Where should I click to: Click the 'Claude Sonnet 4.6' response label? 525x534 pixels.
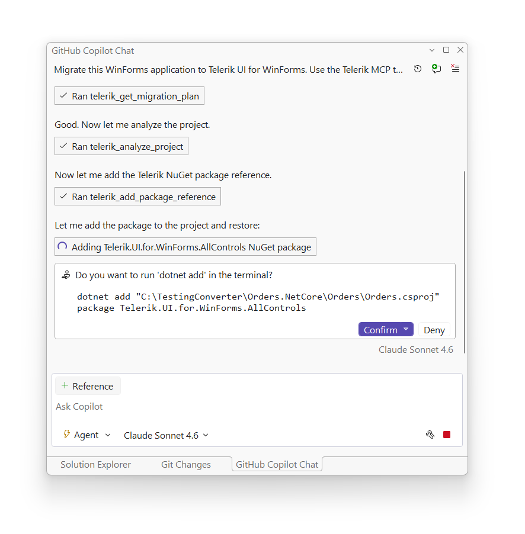click(415, 350)
